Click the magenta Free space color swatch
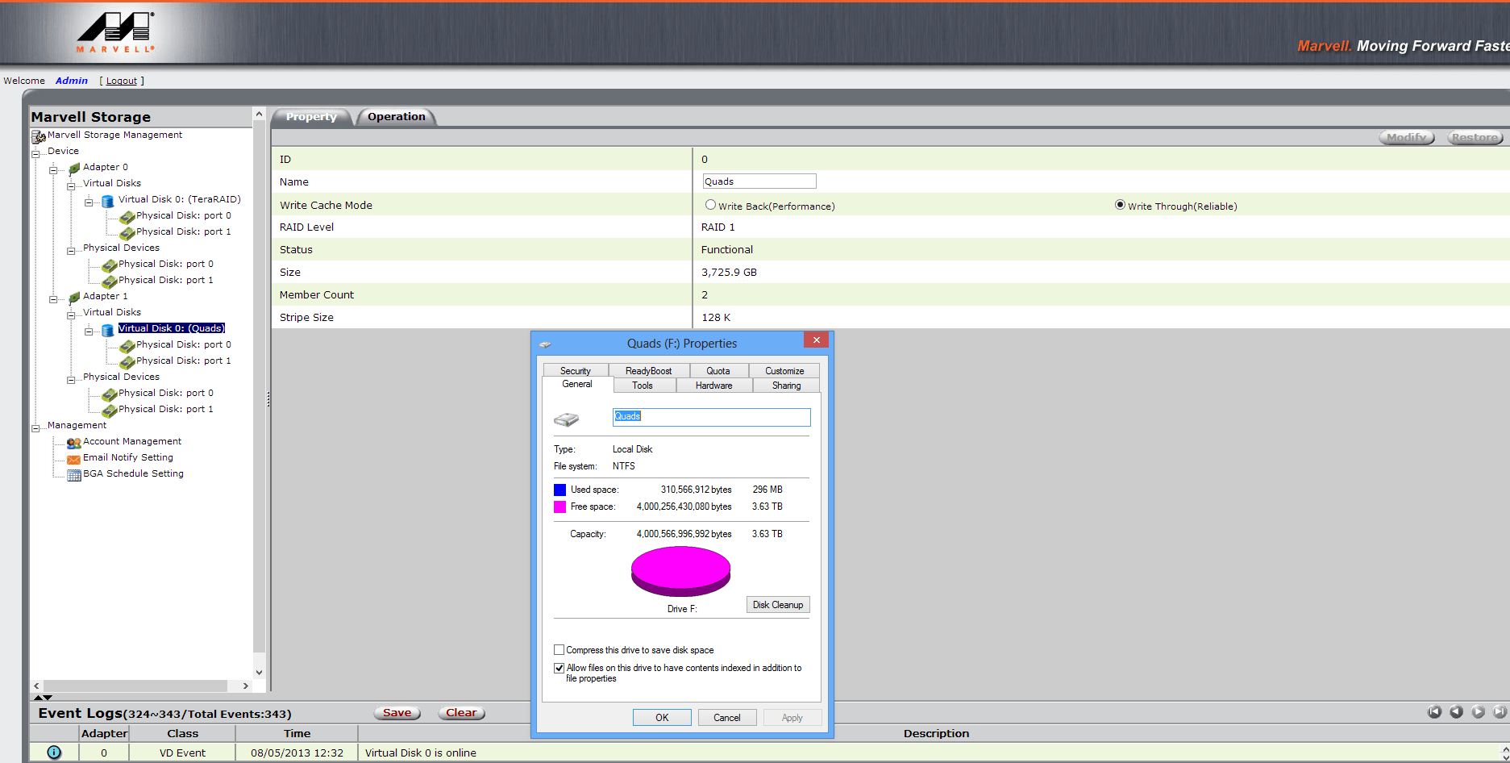This screenshot has width=1510, height=763. click(559, 507)
